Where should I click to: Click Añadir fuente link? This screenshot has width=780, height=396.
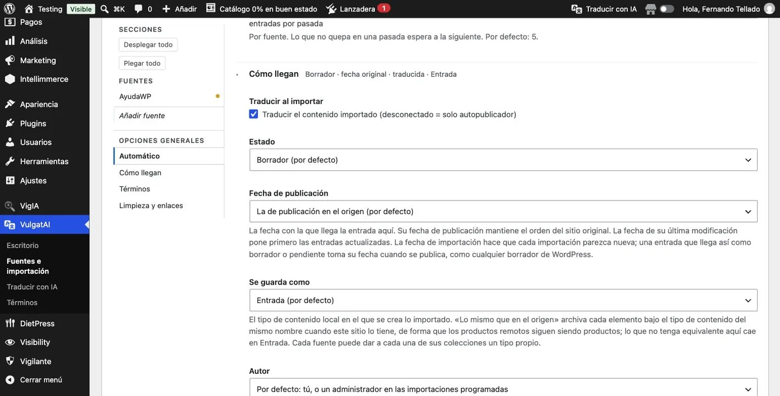tap(142, 116)
